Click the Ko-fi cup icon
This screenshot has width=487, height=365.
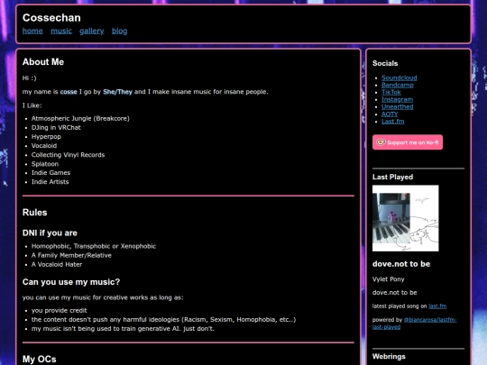tap(381, 142)
